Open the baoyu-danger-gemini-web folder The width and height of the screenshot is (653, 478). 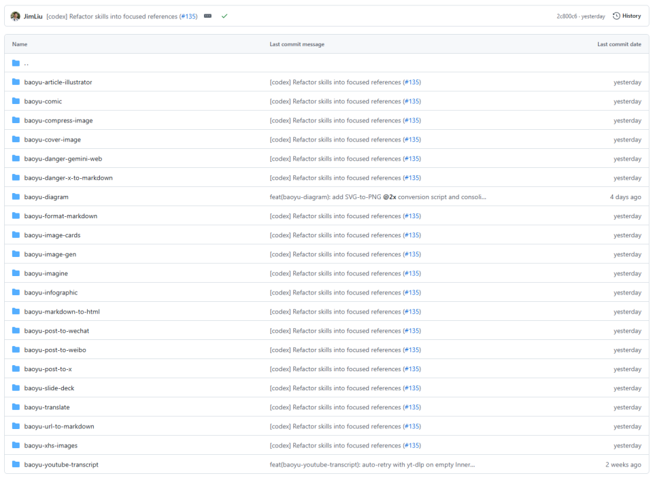click(x=63, y=158)
